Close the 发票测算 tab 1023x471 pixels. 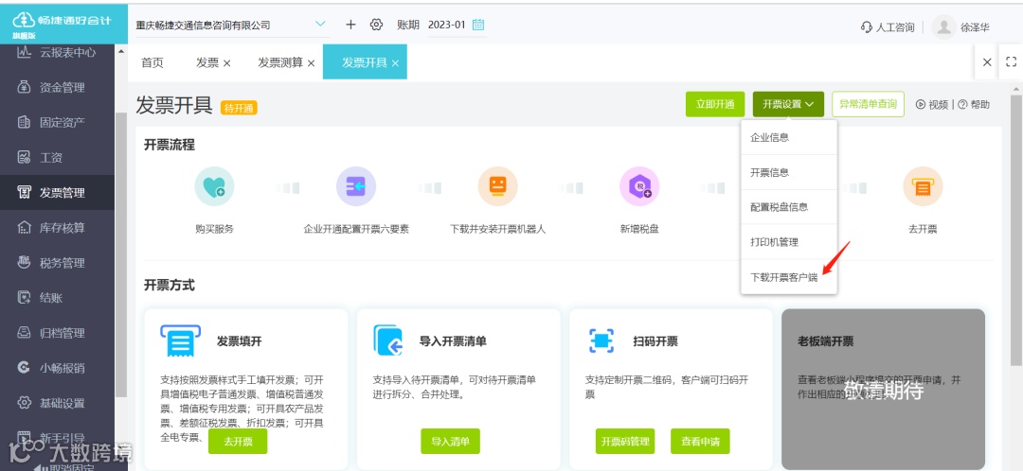pos(312,63)
